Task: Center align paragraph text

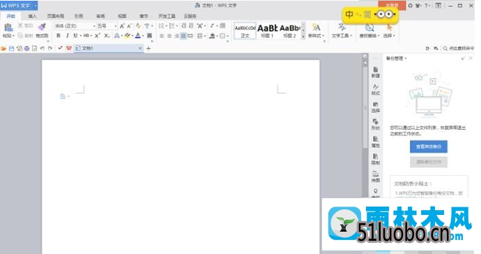Action: pyautogui.click(x=169, y=36)
